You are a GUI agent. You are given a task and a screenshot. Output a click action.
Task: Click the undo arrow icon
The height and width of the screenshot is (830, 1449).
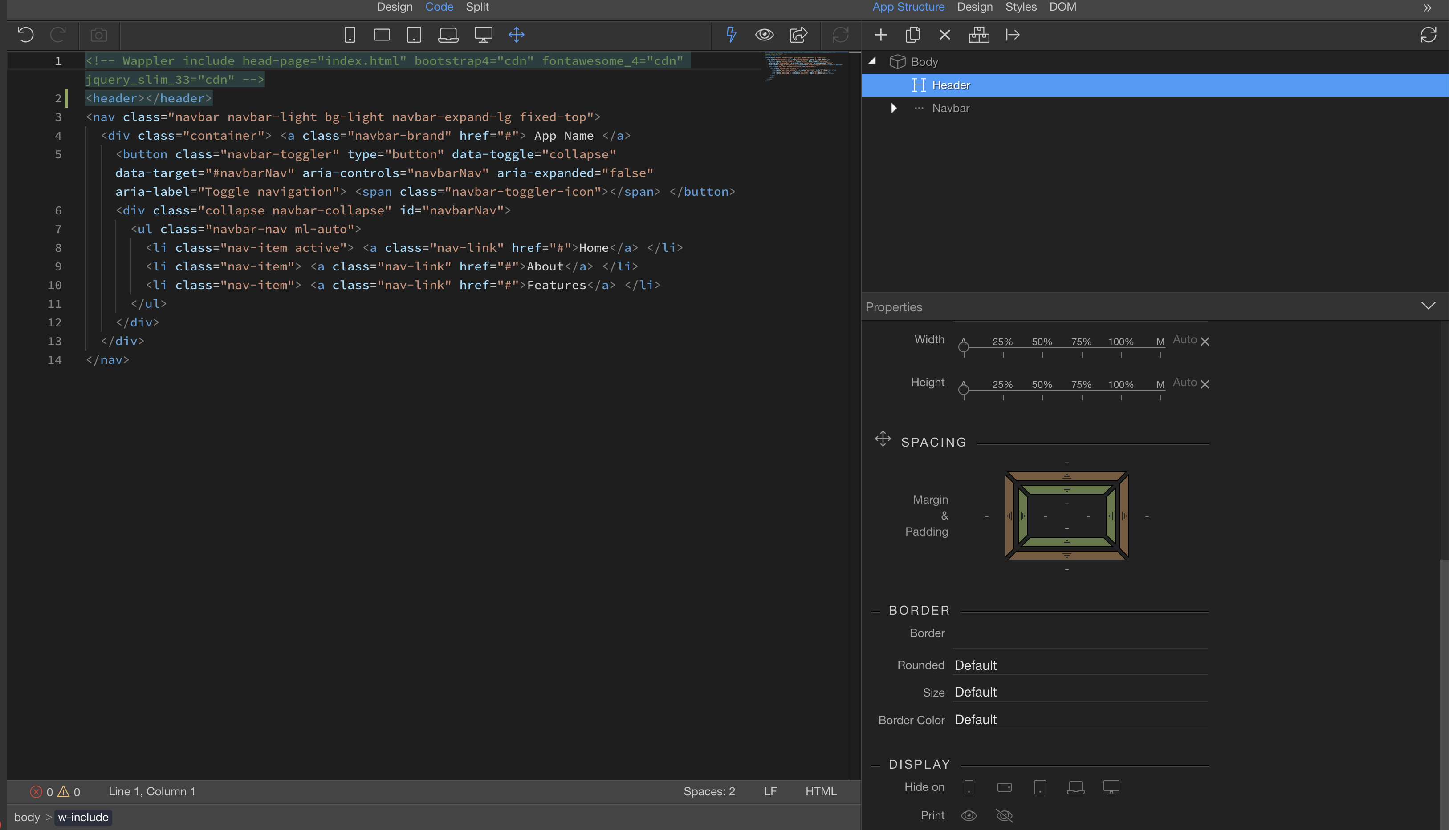(x=26, y=35)
